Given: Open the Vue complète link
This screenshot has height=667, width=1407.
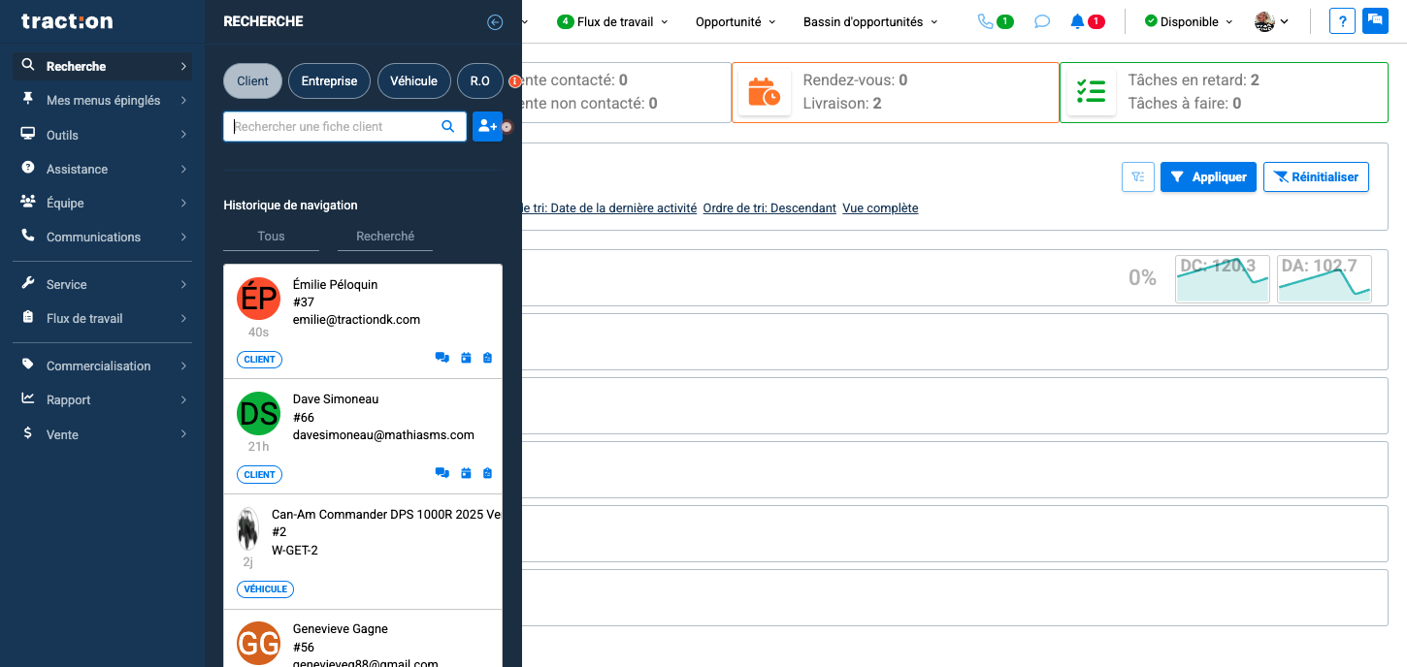Looking at the screenshot, I should coord(879,207).
